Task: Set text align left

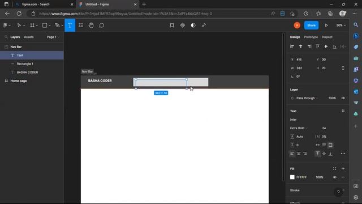Action: [x=292, y=154]
